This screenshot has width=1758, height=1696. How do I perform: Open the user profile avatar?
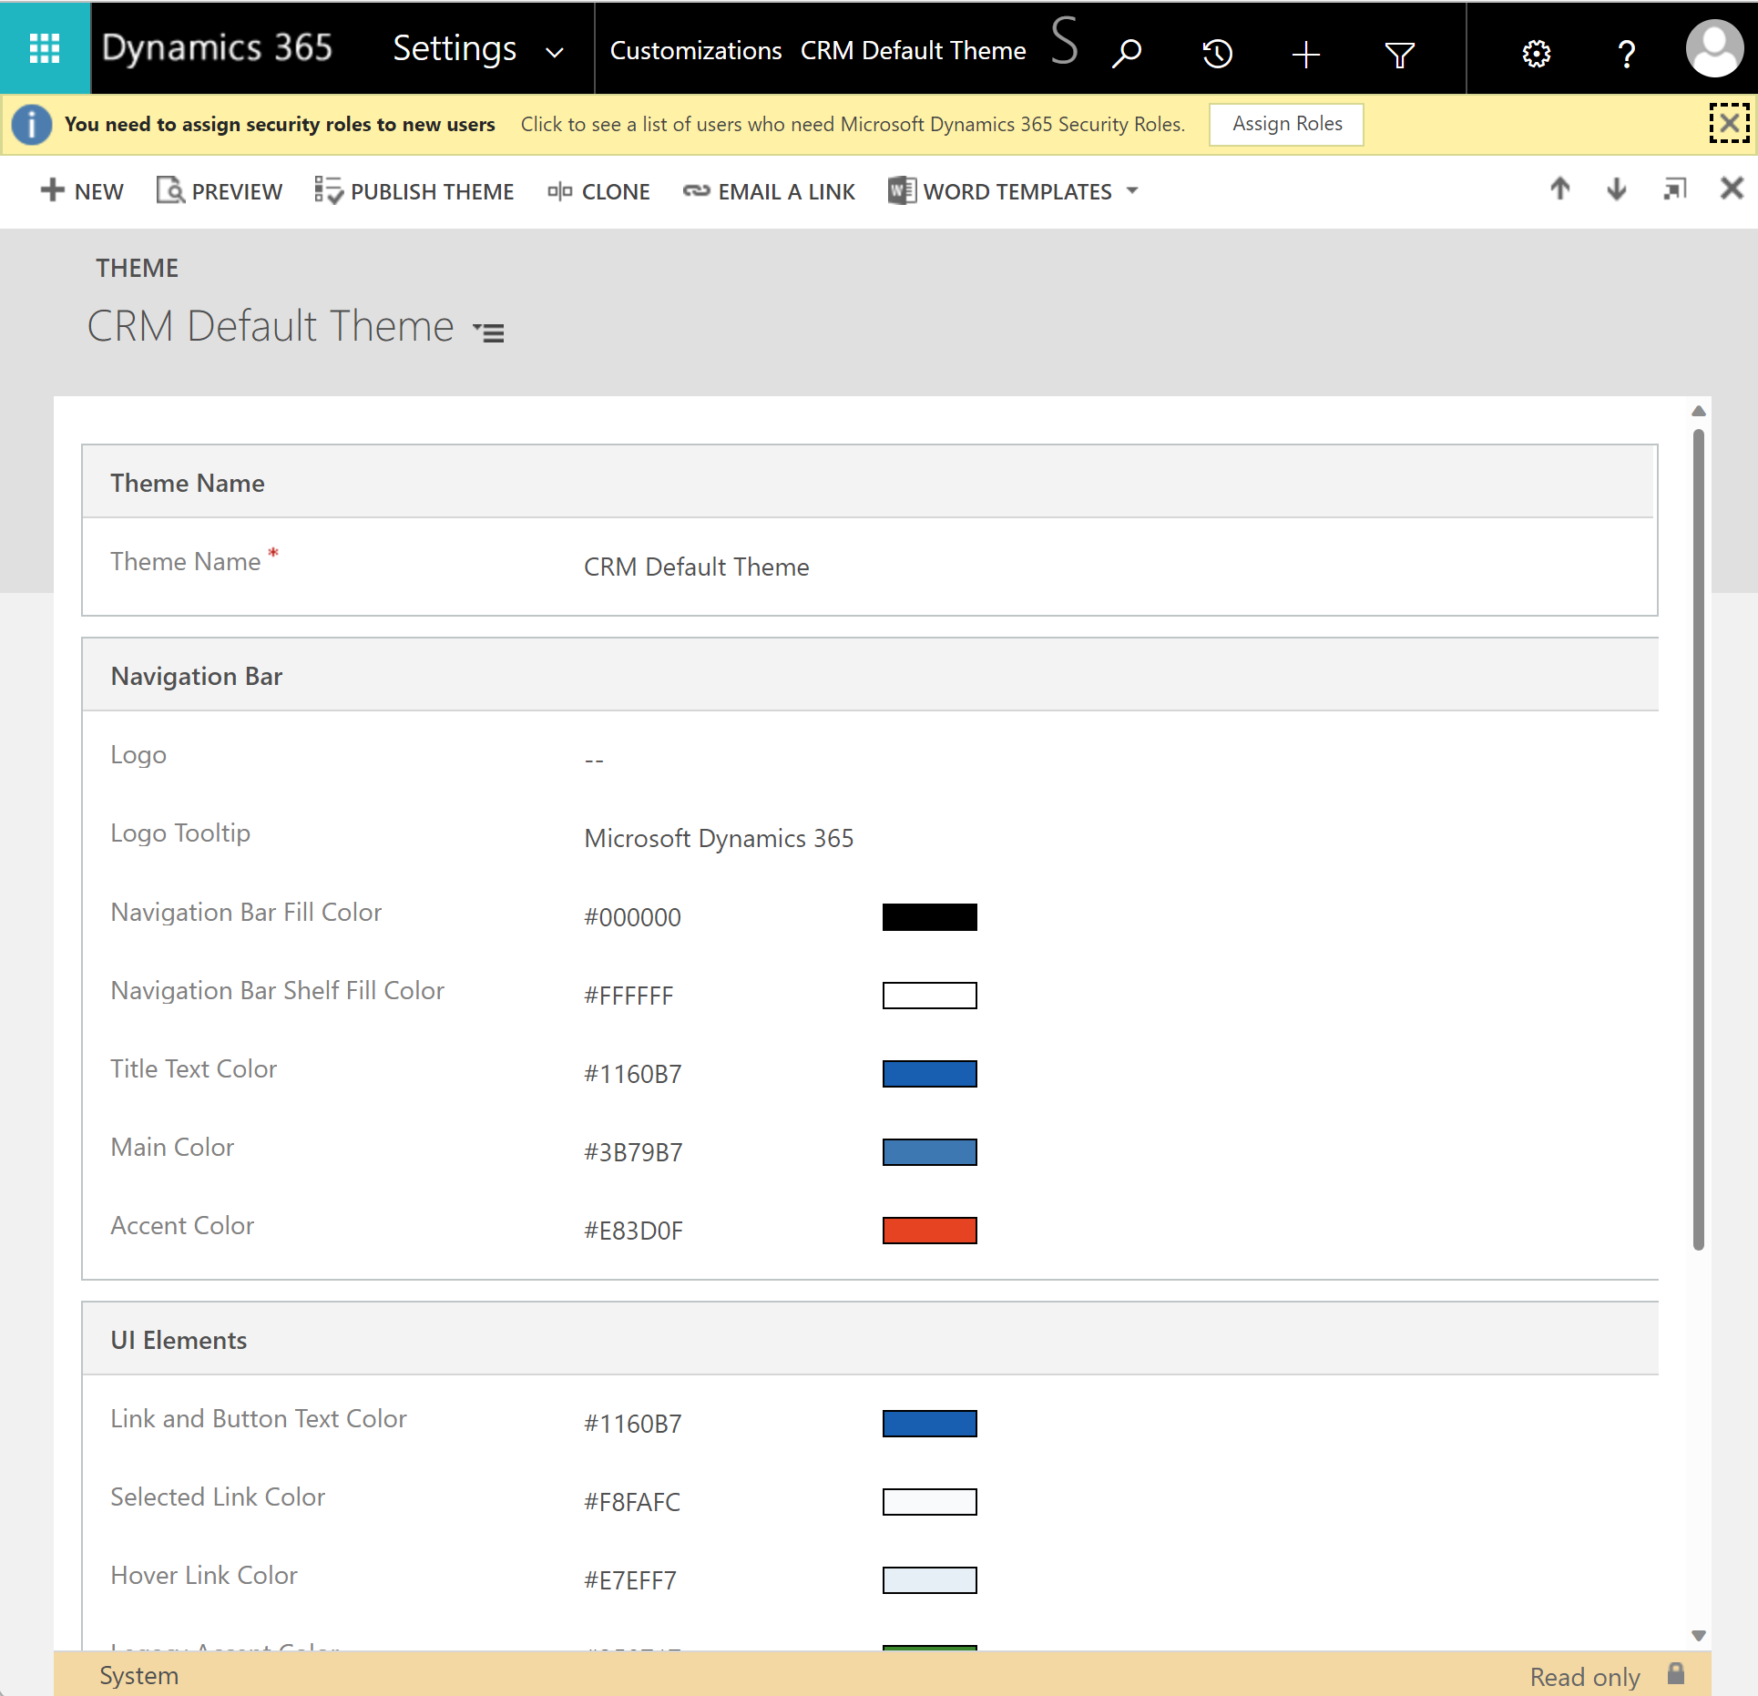point(1714,48)
